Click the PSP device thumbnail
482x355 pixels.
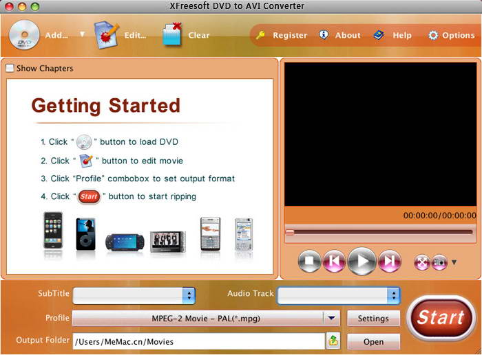pos(125,242)
